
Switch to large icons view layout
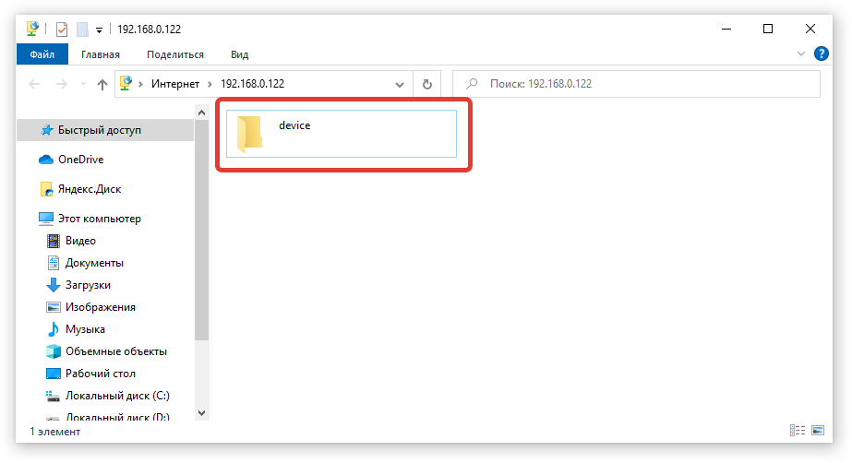point(817,431)
